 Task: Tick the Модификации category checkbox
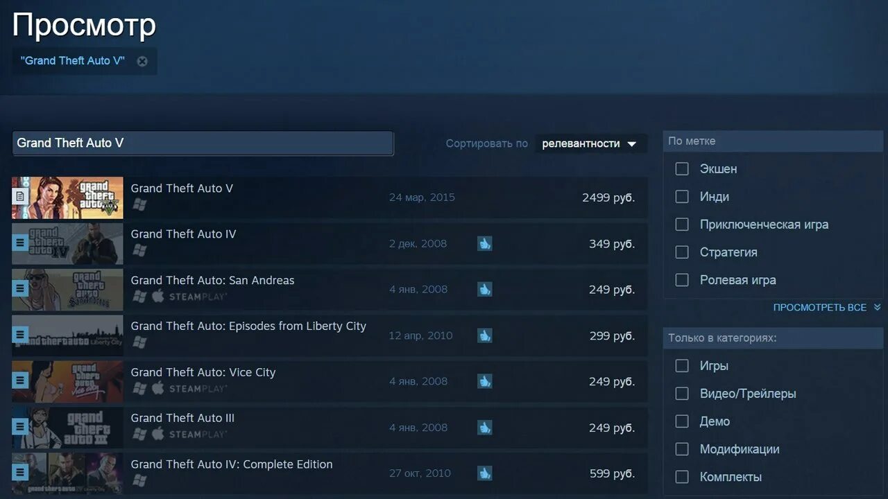point(682,448)
